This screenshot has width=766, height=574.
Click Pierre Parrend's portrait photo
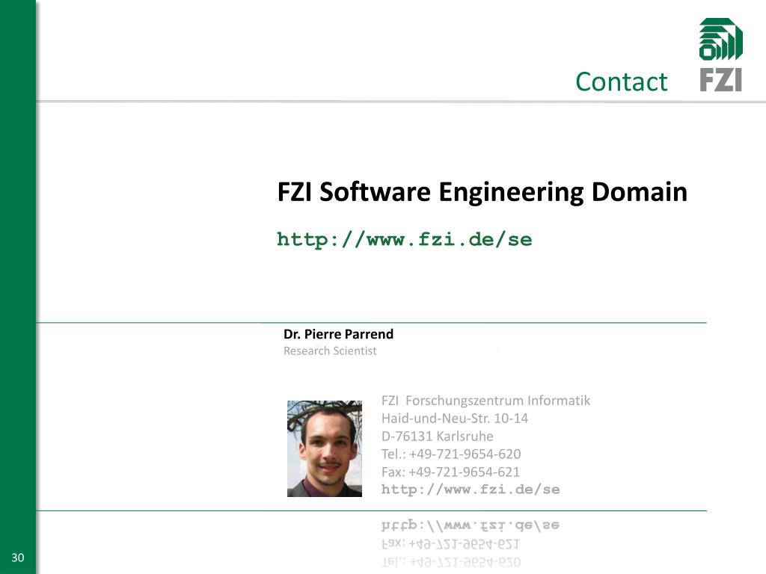[x=325, y=448]
